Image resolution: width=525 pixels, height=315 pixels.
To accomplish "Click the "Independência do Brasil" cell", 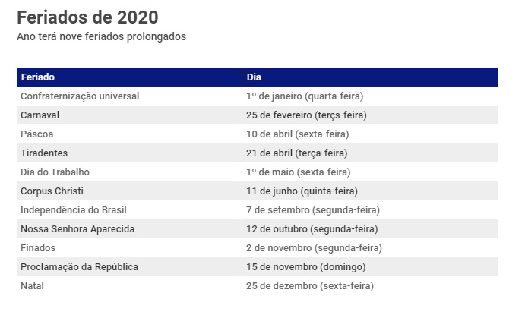I will click(x=74, y=210).
